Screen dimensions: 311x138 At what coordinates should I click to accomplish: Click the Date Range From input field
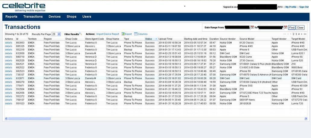237,27
